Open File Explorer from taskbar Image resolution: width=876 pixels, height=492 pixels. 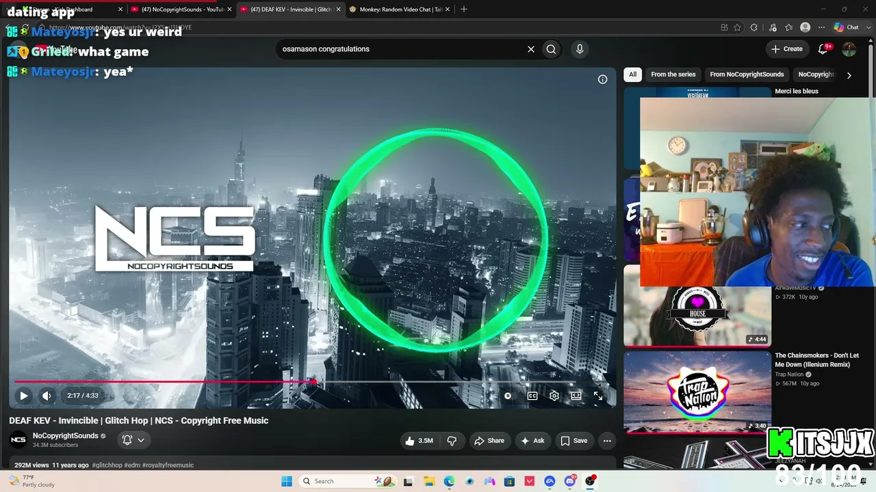[x=429, y=481]
